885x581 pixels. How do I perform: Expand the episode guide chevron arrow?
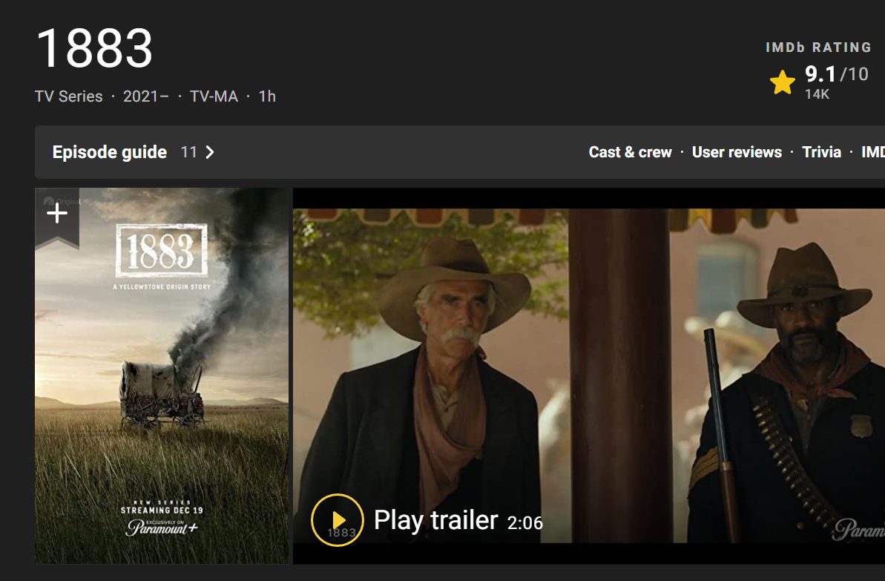pyautogui.click(x=210, y=152)
